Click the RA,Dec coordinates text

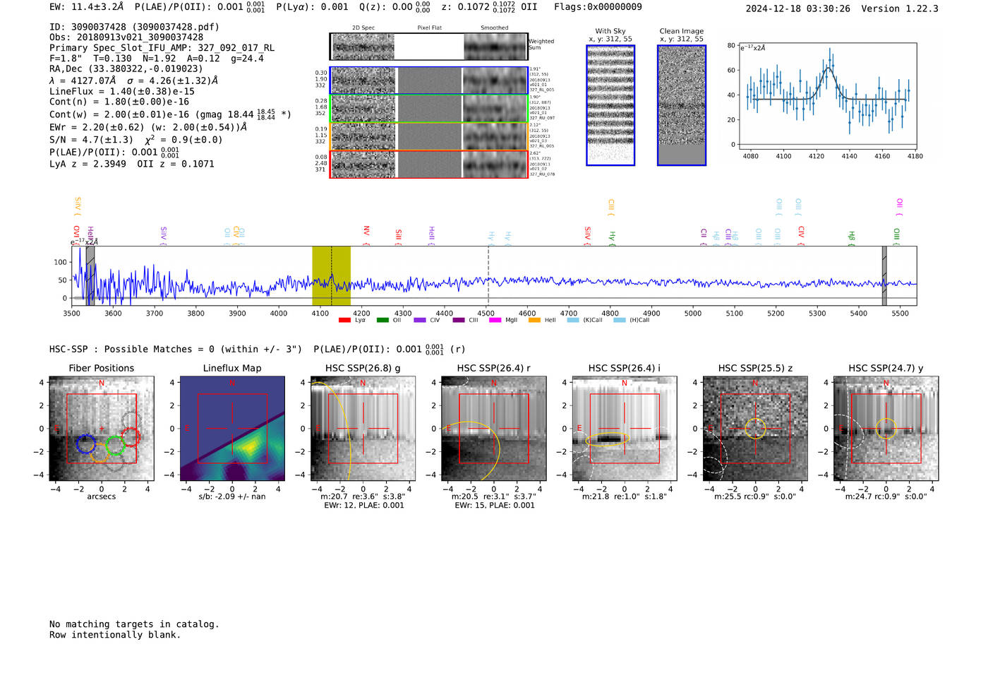[126, 69]
